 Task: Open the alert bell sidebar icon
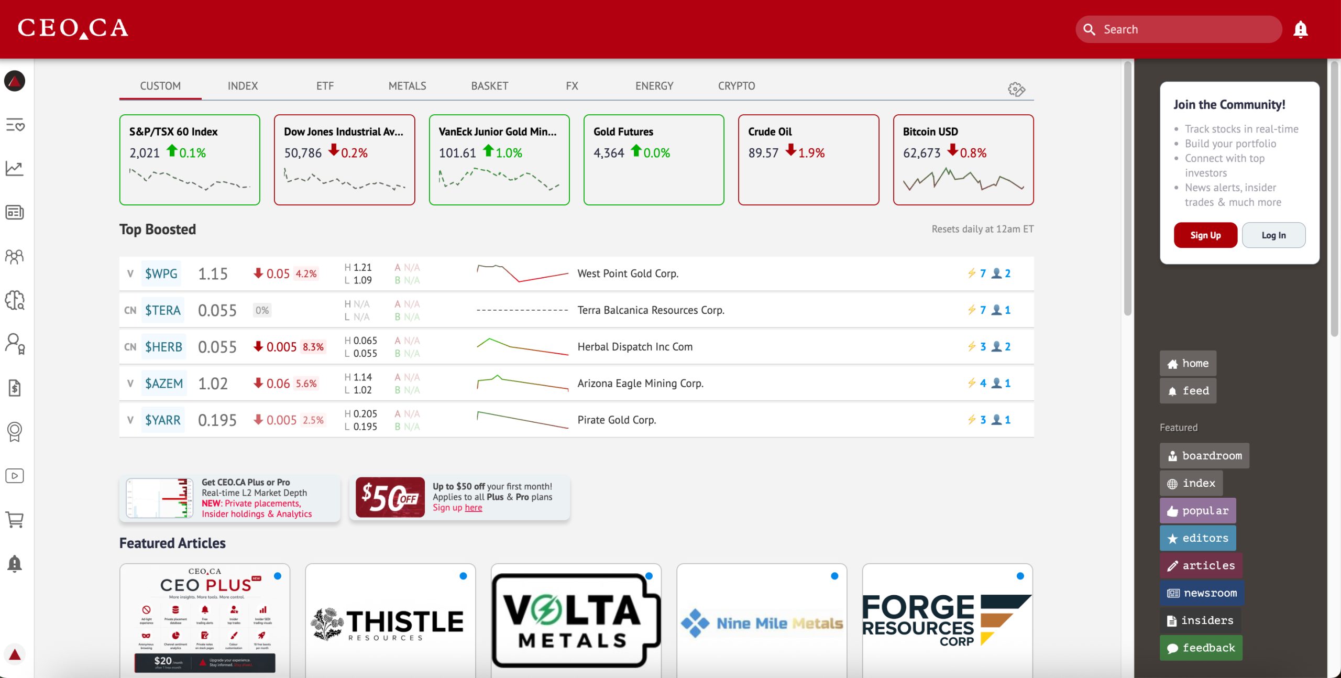click(15, 564)
